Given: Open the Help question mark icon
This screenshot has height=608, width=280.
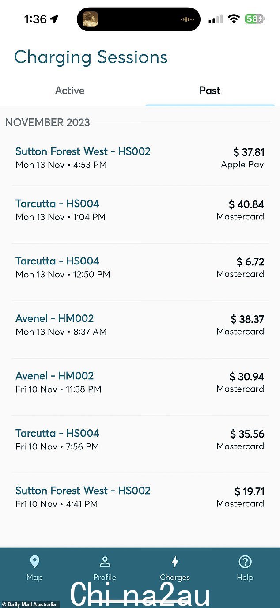Looking at the screenshot, I should coord(245,562).
